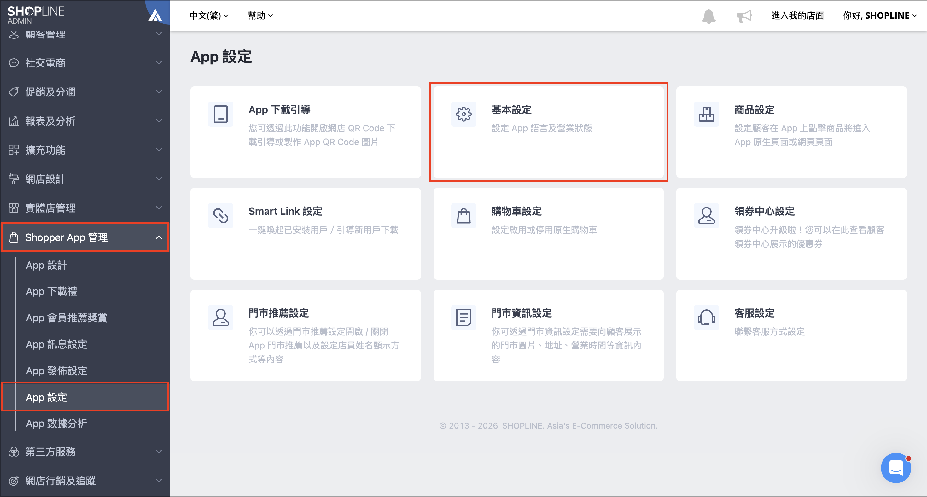Screen dimensions: 927x497
Task: Click the 第三方服務 circles sidebar icon
Action: (14, 452)
